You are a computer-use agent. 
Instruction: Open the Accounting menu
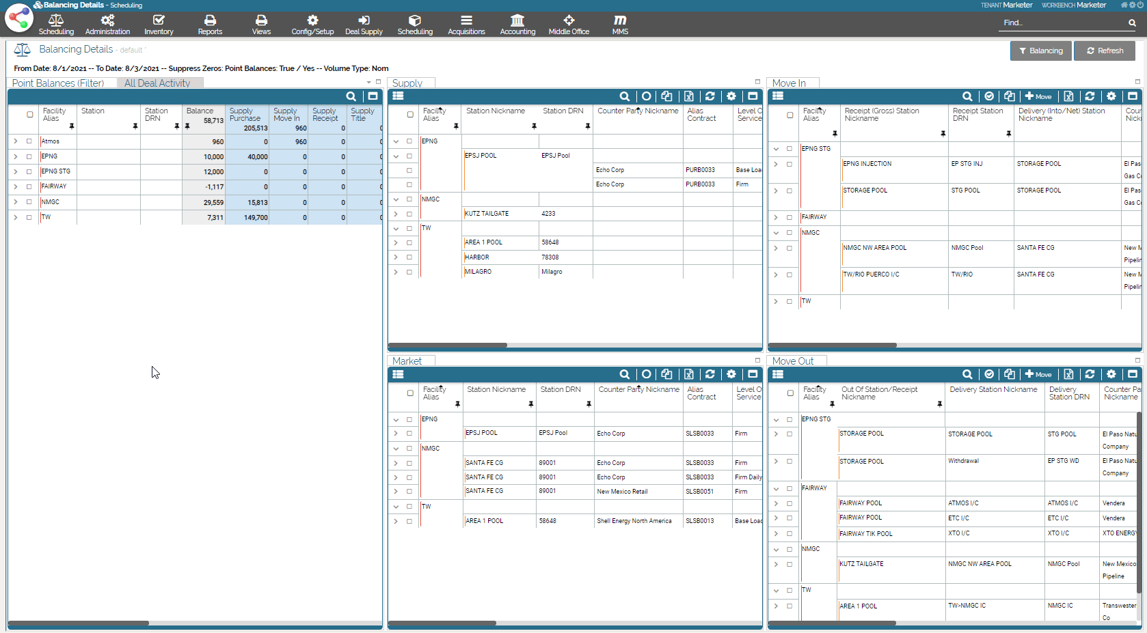517,25
